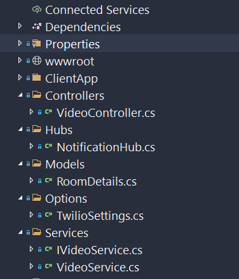The image size is (239, 279).
Task: Click the lock icon beside IVideoService.cs
Action: [39, 250]
